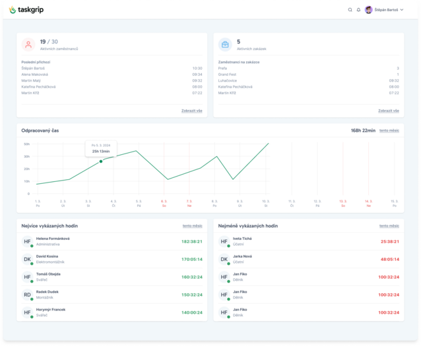Click Jarka Nová's DK avatar
The image size is (421, 346).
coord(224,259)
